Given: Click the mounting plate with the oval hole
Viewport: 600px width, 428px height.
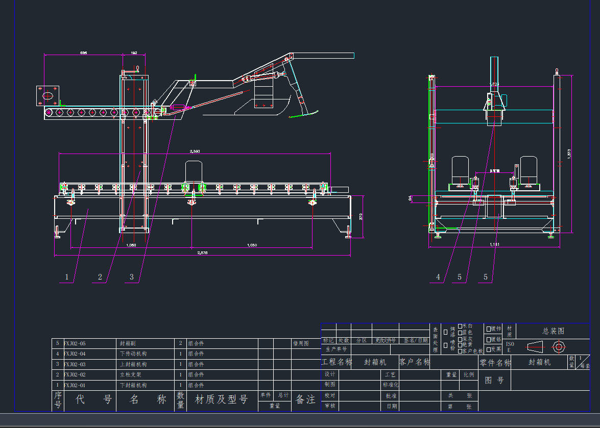Looking at the screenshot, I should (47, 95).
